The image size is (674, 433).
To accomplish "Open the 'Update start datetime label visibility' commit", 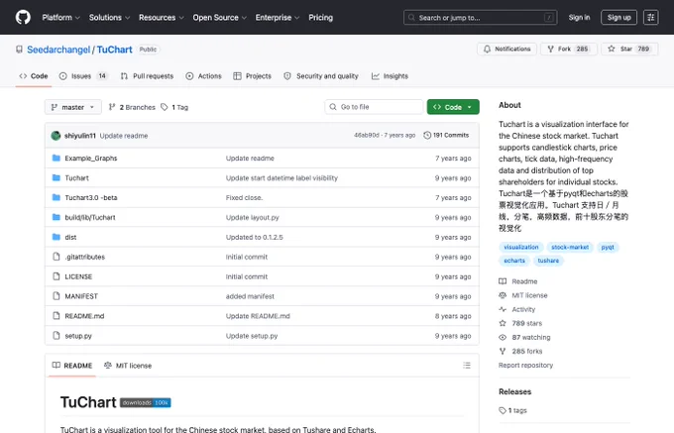I will coord(281,177).
